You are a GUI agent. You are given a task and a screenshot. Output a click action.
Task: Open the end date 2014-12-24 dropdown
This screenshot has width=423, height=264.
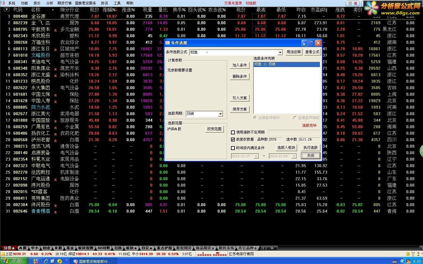point(294,156)
